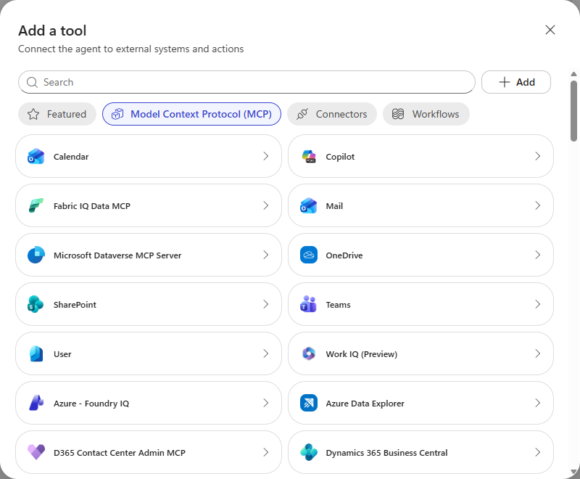The image size is (580, 479).
Task: Select the Model Context Protocol (MCP) tab
Action: 191,114
